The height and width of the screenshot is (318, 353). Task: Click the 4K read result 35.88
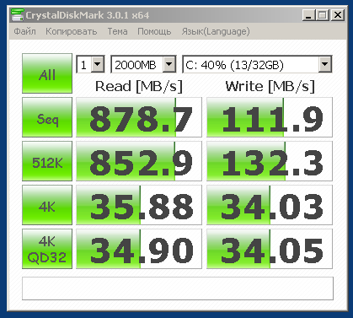pyautogui.click(x=139, y=205)
